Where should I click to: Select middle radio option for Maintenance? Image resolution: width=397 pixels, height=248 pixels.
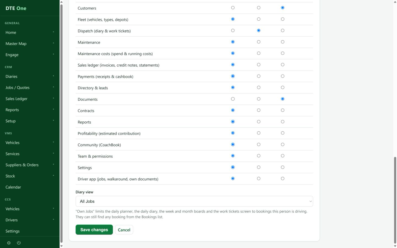click(258, 42)
